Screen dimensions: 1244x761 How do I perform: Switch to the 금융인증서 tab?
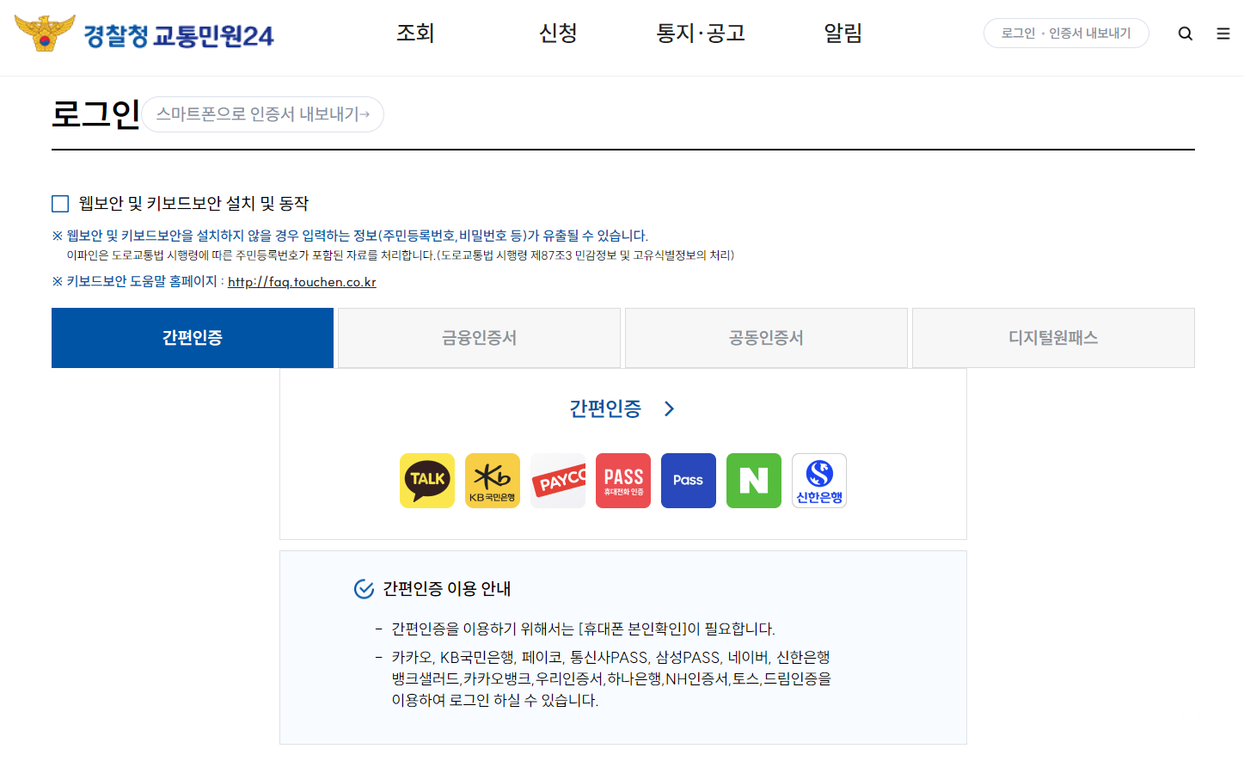click(479, 337)
